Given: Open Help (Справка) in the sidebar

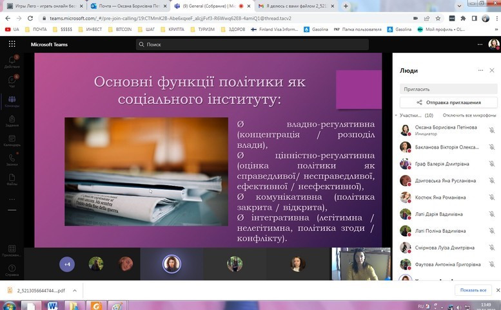Looking at the screenshot, I should (x=12, y=270).
